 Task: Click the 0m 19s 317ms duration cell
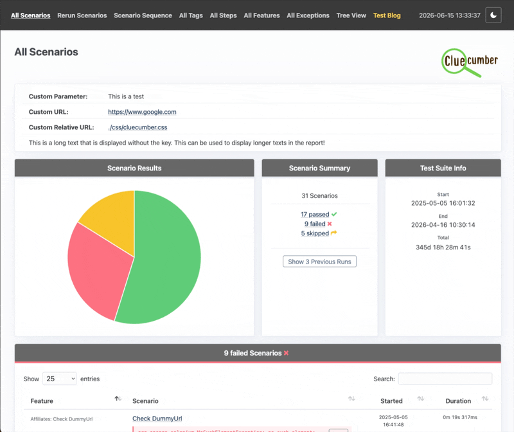pyautogui.click(x=460, y=417)
